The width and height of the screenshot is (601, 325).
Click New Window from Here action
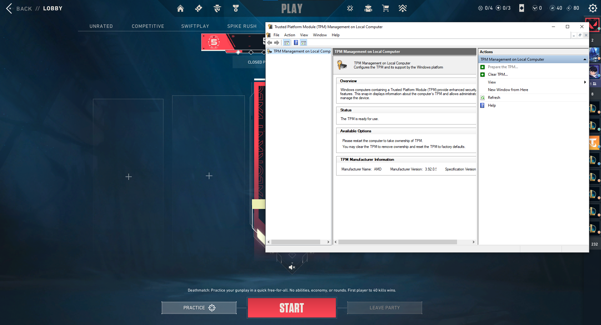508,90
